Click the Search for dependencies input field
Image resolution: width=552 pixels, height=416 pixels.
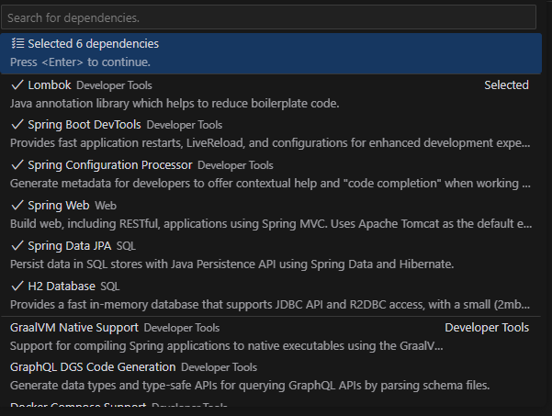268,17
